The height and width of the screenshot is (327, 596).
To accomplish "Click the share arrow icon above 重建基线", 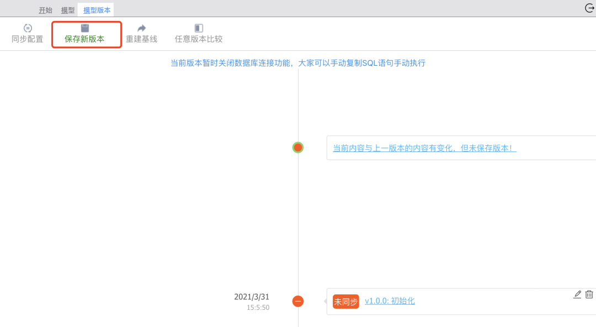I will click(141, 28).
